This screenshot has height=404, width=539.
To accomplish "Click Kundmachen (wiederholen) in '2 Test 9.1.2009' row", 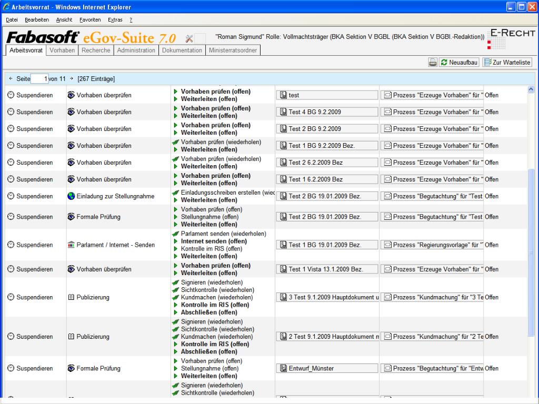I will pyautogui.click(x=216, y=337).
